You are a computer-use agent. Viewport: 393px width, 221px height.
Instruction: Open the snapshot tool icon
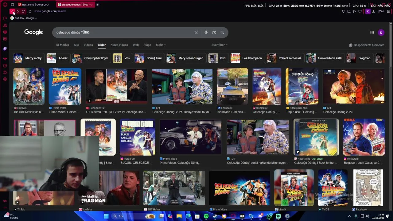(349, 11)
